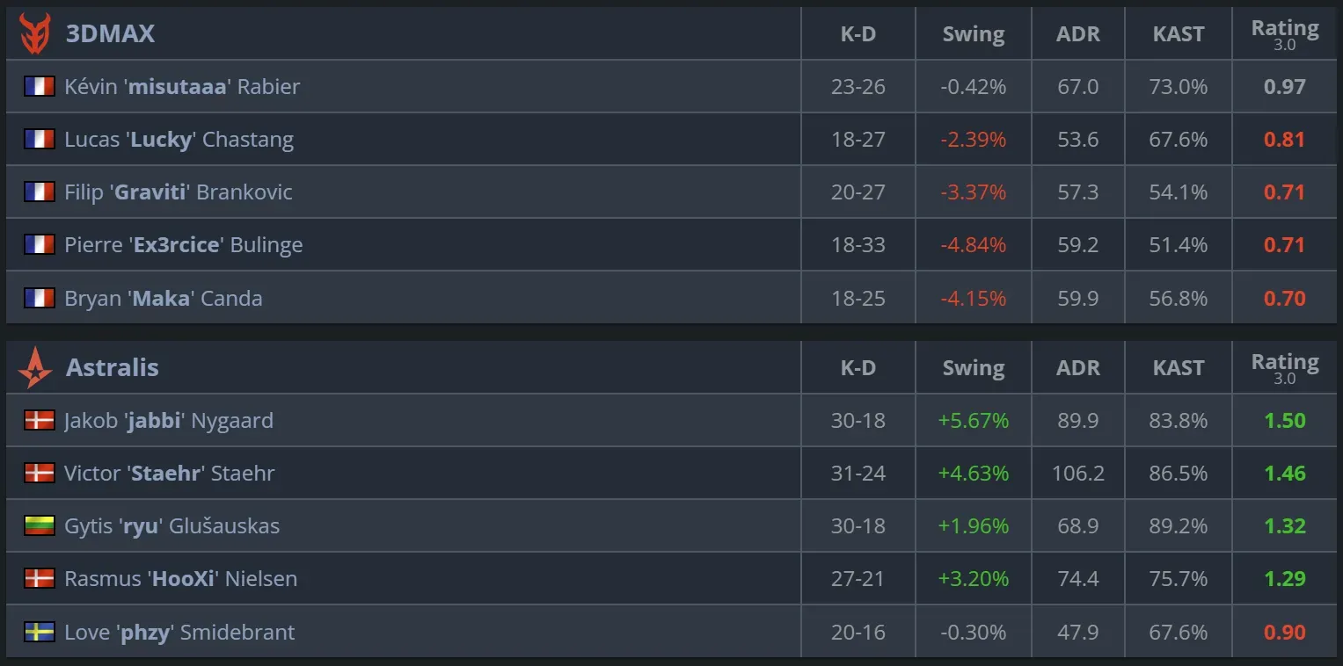Click the French flag beside Maka
1343x666 pixels.
40,298
